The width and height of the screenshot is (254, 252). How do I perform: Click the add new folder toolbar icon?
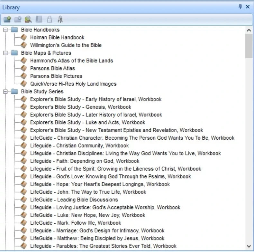click(x=7, y=19)
